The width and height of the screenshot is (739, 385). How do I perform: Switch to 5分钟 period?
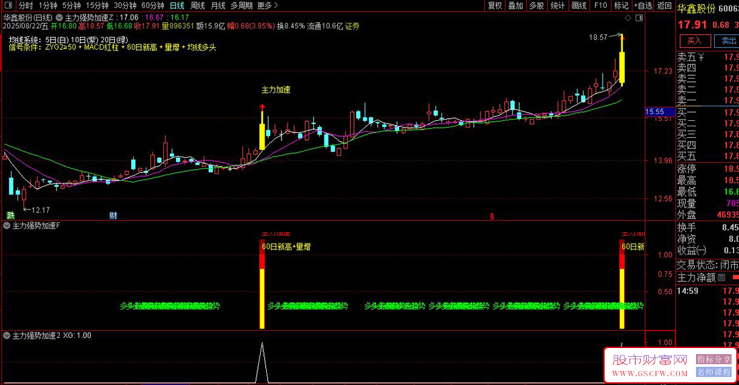(71, 5)
